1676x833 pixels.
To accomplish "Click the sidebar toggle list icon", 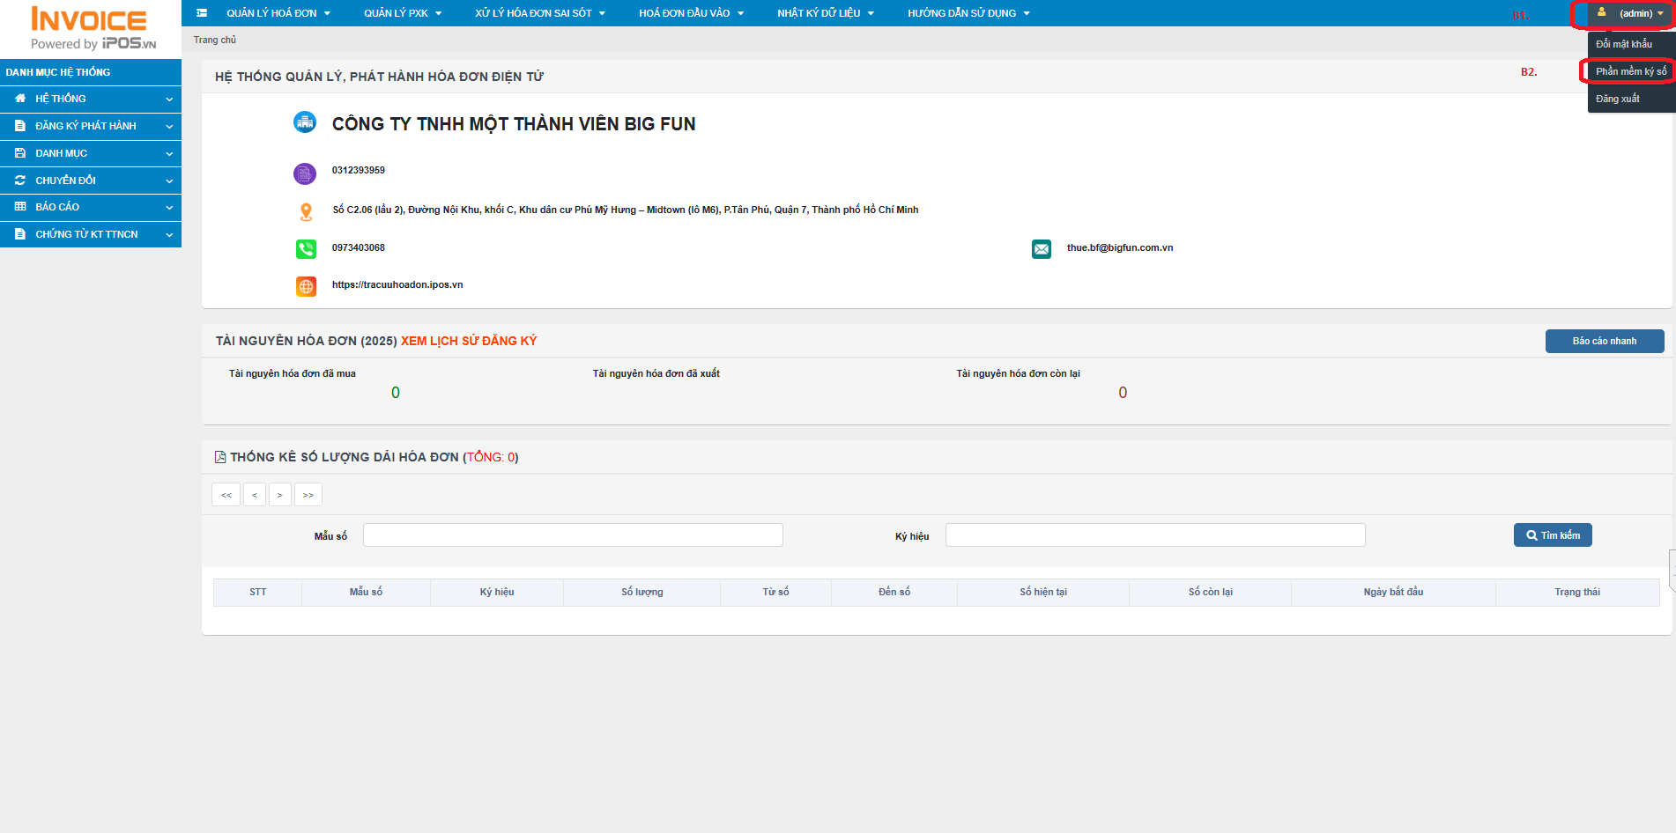I will [202, 13].
